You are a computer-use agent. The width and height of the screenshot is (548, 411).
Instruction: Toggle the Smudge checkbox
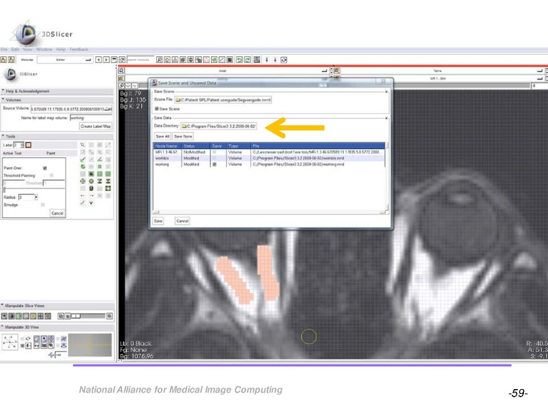click(42, 205)
